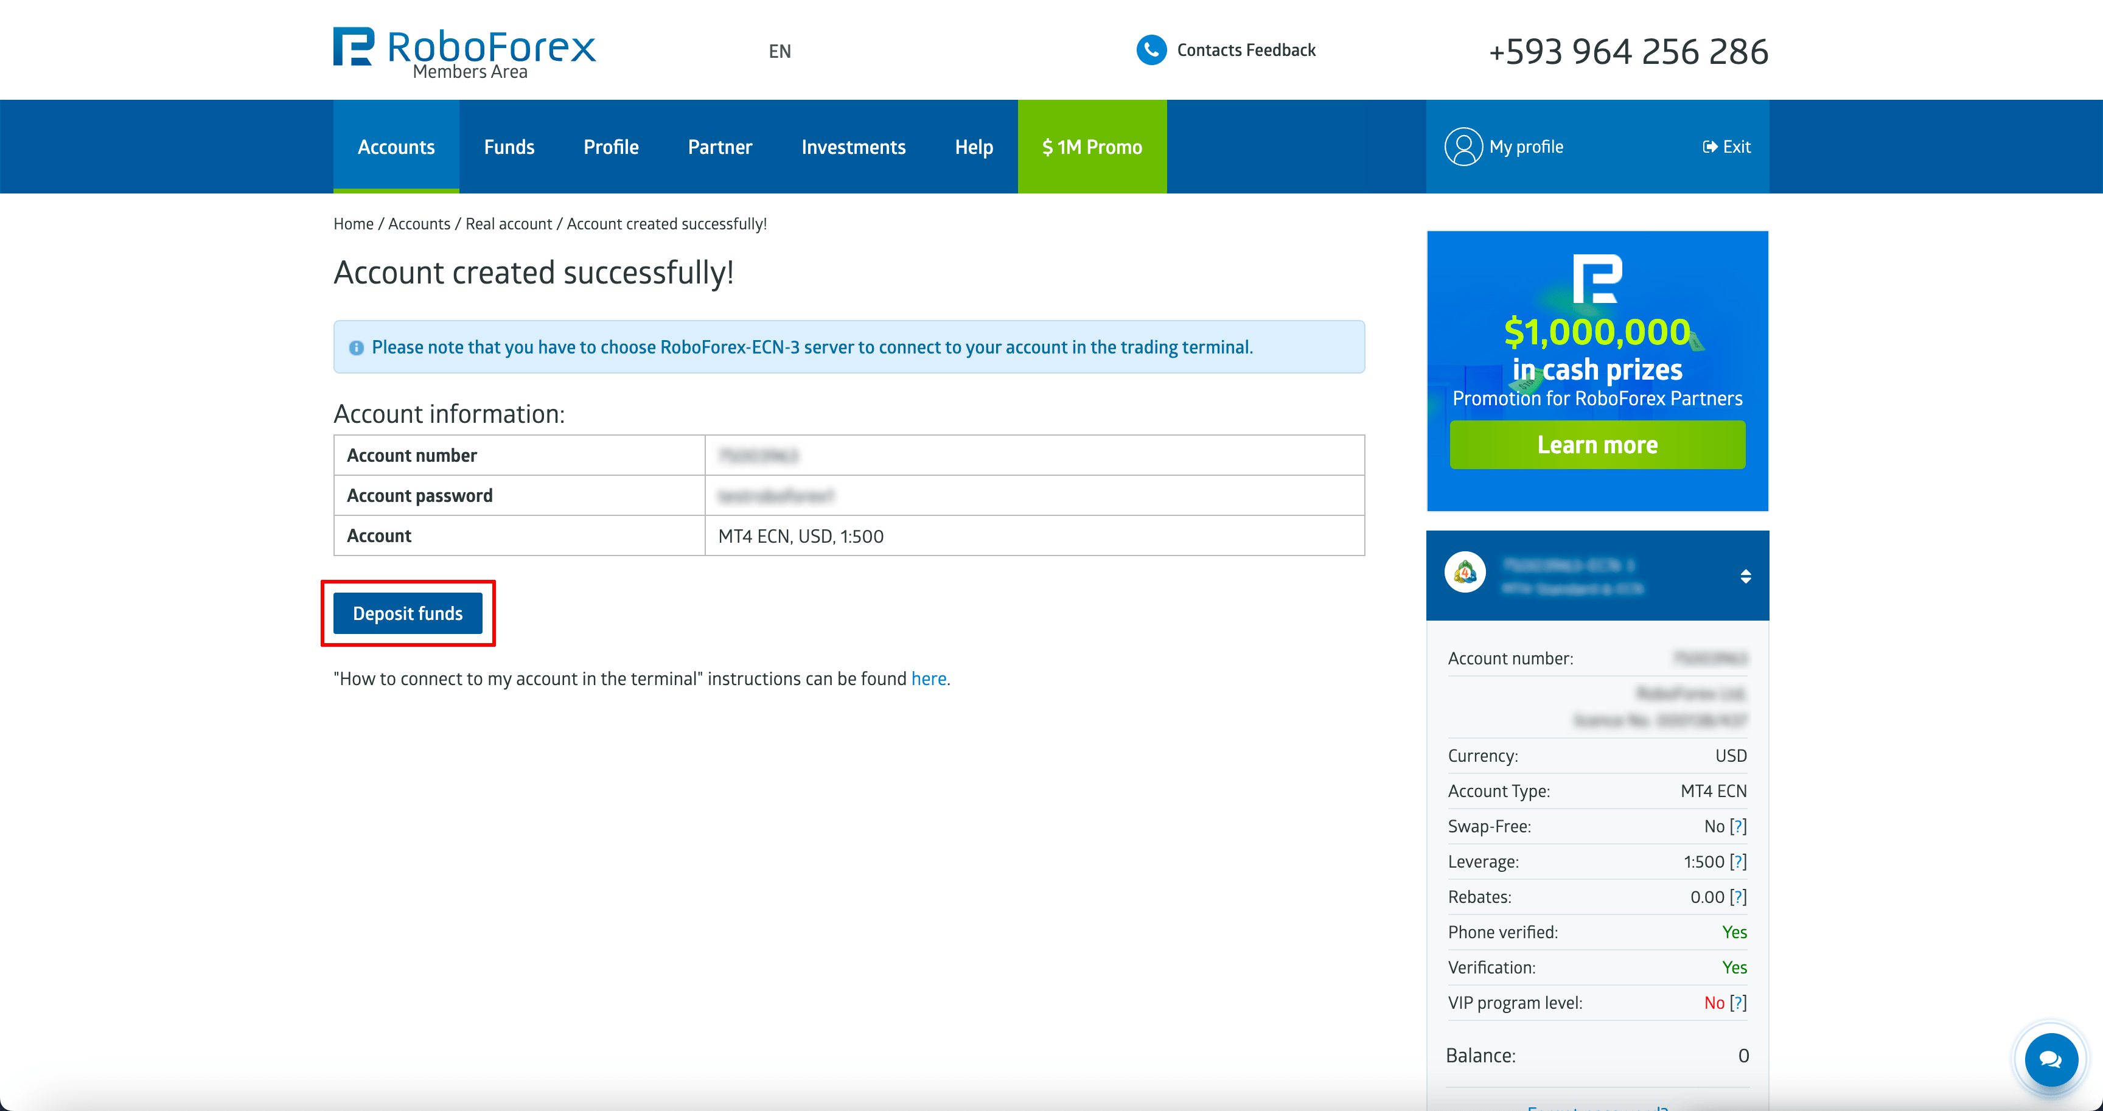2103x1111 pixels.
Task: Click the Leverage help question mark
Action: [1739, 862]
